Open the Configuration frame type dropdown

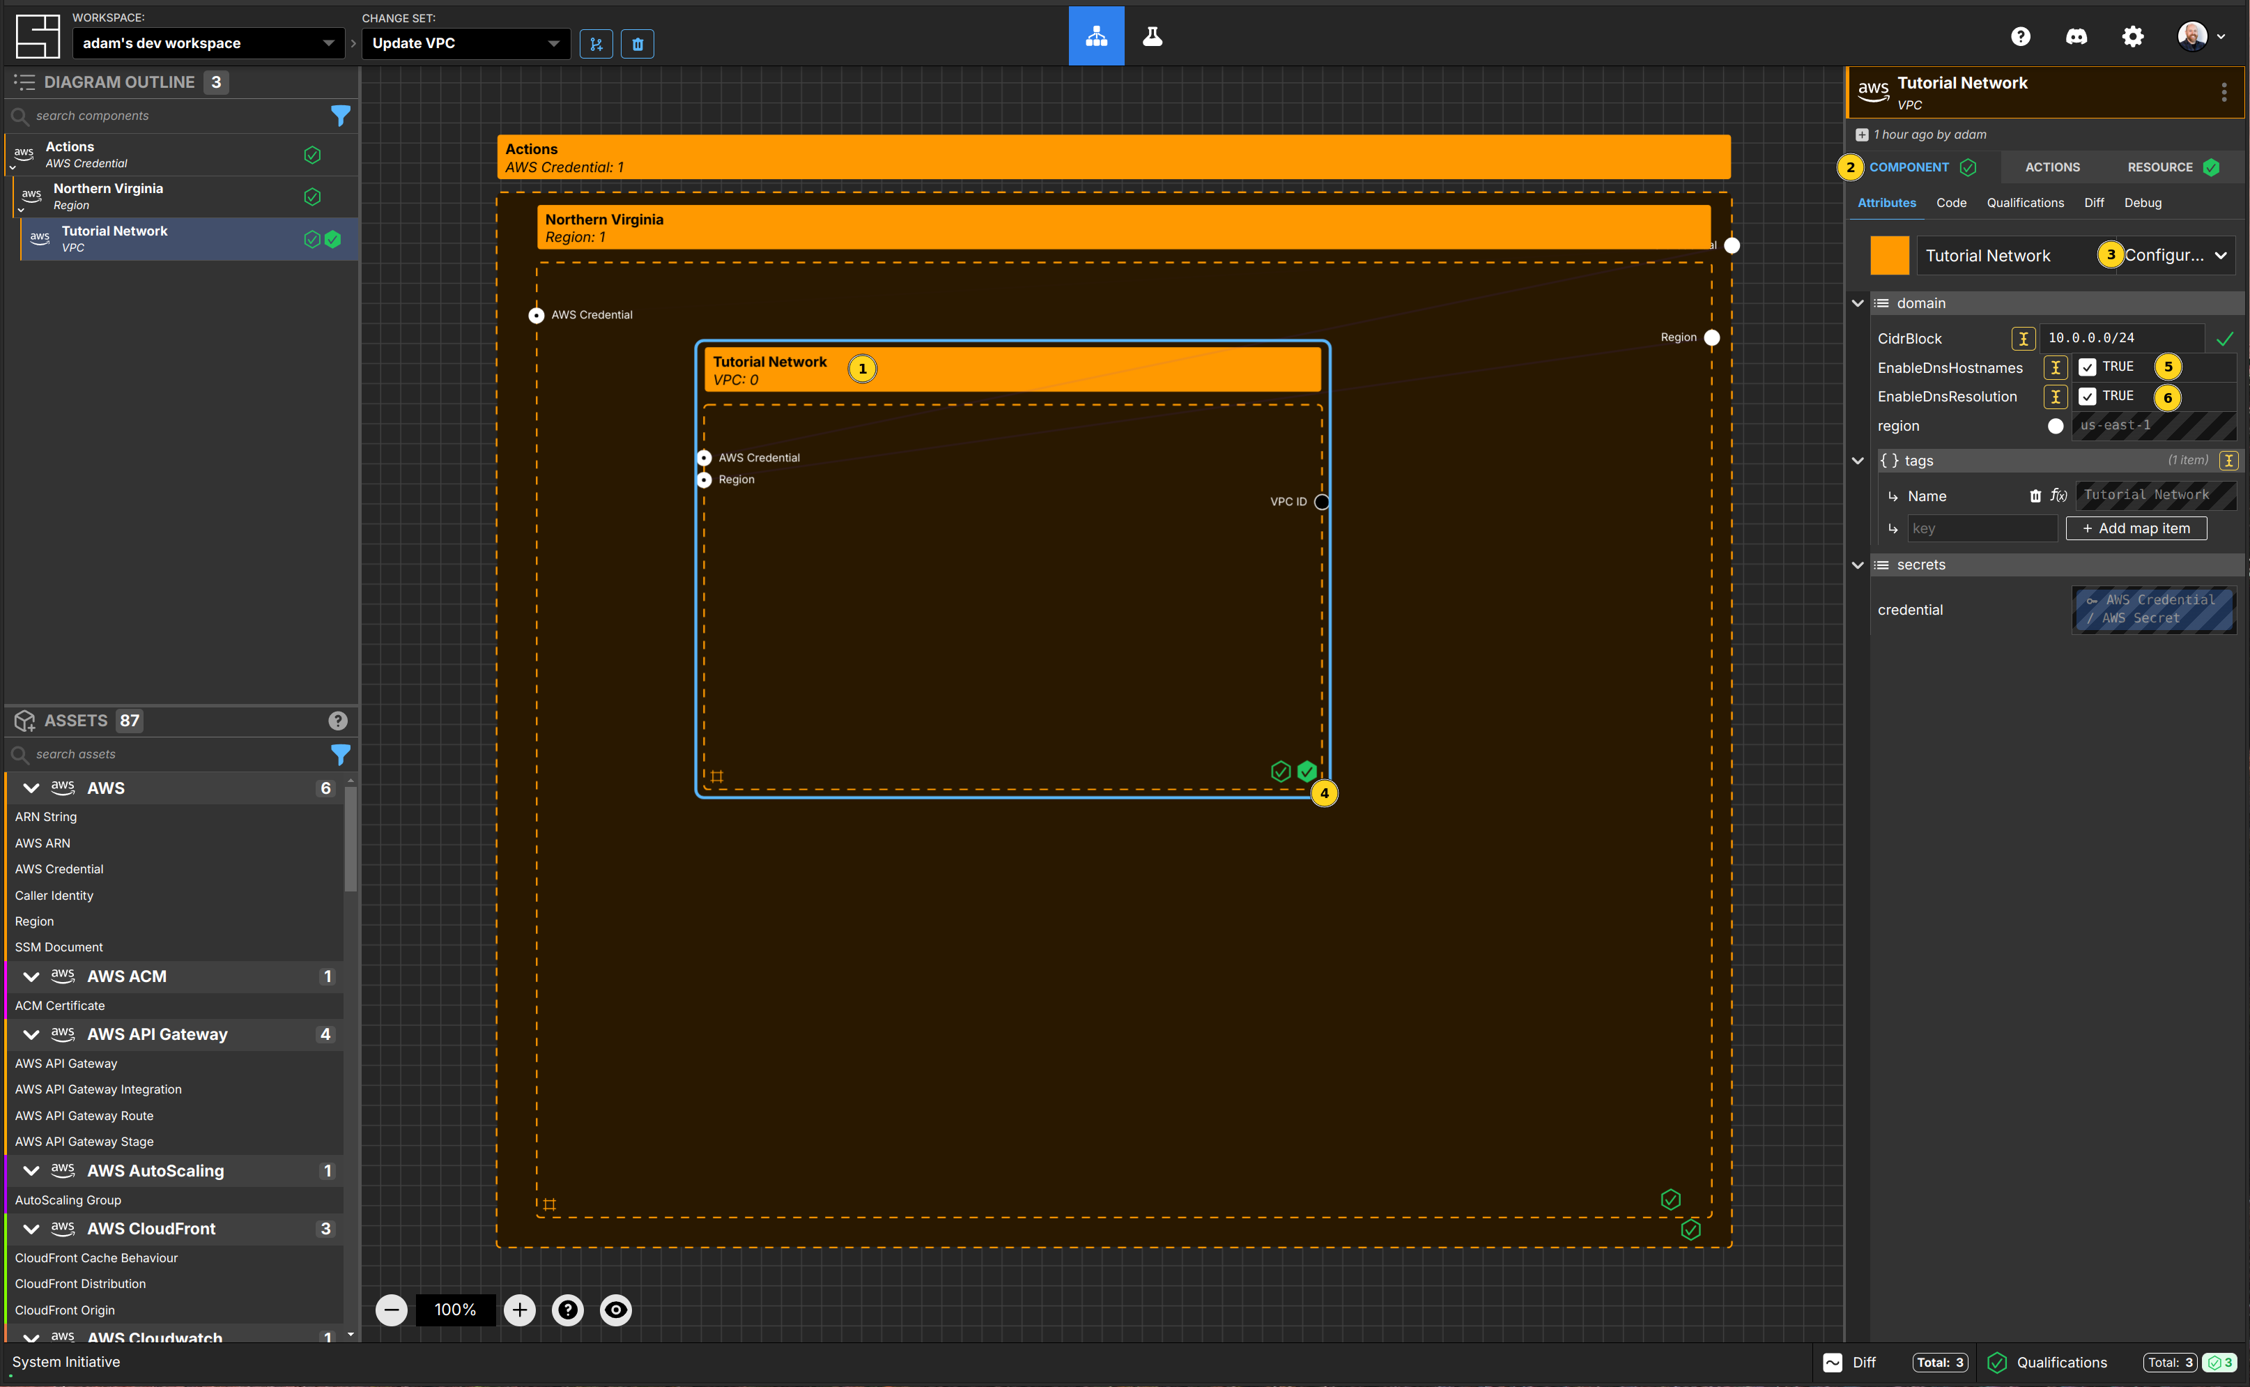2175,256
